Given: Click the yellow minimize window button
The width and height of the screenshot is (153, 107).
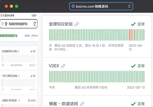Looking at the screenshot, I should point(11,6).
